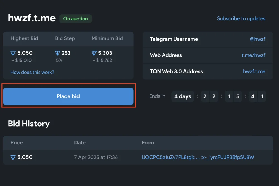Click the 7 Apr 2025 at 17:36 bid date
The height and width of the screenshot is (186, 279).
[x=96, y=157]
